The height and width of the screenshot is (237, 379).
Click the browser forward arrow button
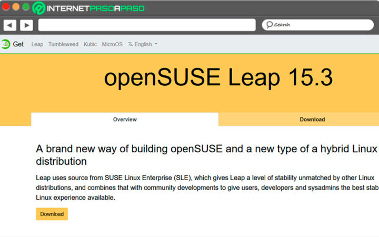[26, 25]
